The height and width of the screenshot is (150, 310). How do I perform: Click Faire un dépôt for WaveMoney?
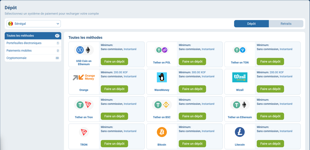192,89
